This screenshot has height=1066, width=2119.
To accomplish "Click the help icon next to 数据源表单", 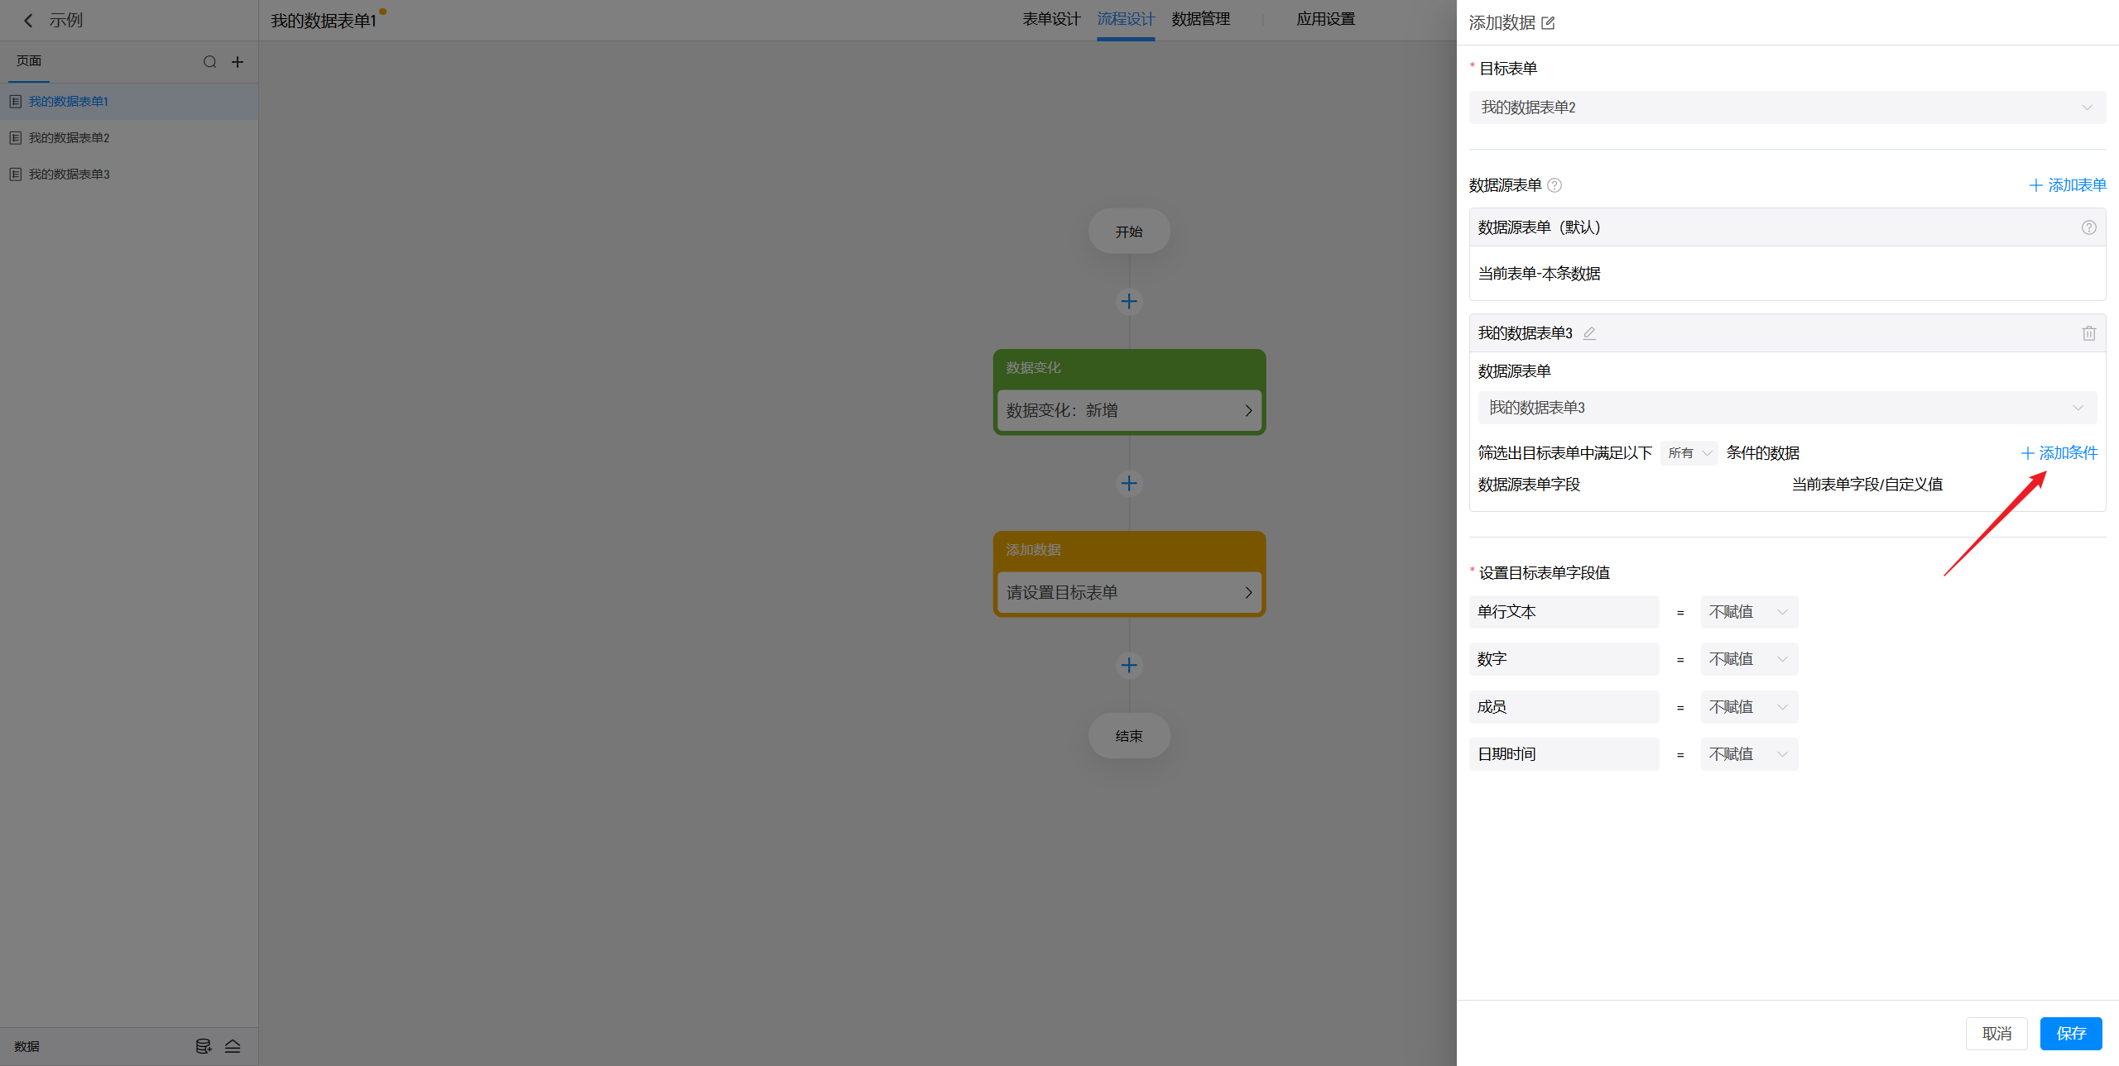I will pyautogui.click(x=1554, y=185).
